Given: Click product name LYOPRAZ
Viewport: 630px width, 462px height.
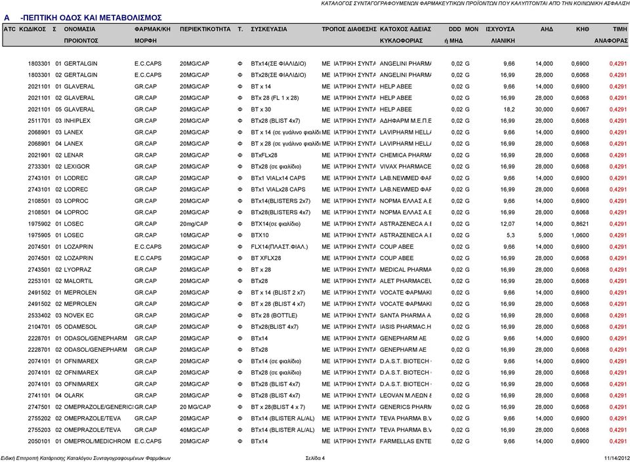Looking at the screenshot, I should (x=77, y=270).
